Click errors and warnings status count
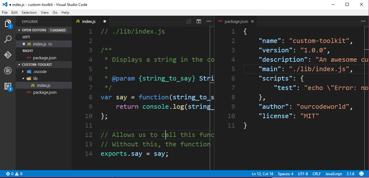Image resolution: width=369 pixels, height=178 pixels. 14,174
